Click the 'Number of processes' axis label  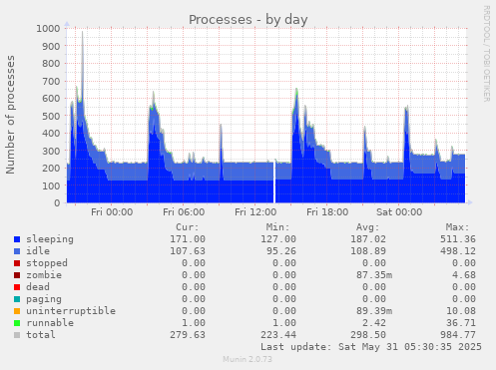pyautogui.click(x=10, y=115)
